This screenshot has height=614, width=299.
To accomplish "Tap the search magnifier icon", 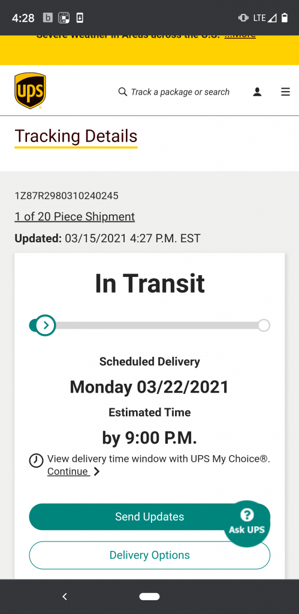I will pyautogui.click(x=122, y=92).
